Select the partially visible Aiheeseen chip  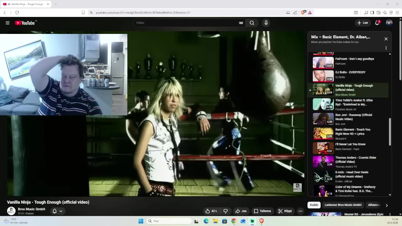(x=374, y=205)
